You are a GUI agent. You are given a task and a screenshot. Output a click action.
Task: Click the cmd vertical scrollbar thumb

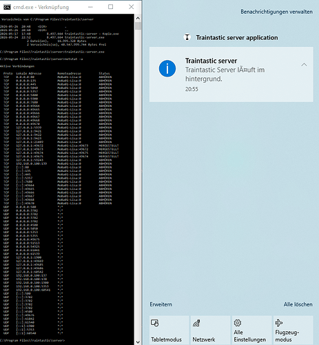pos(138,26)
